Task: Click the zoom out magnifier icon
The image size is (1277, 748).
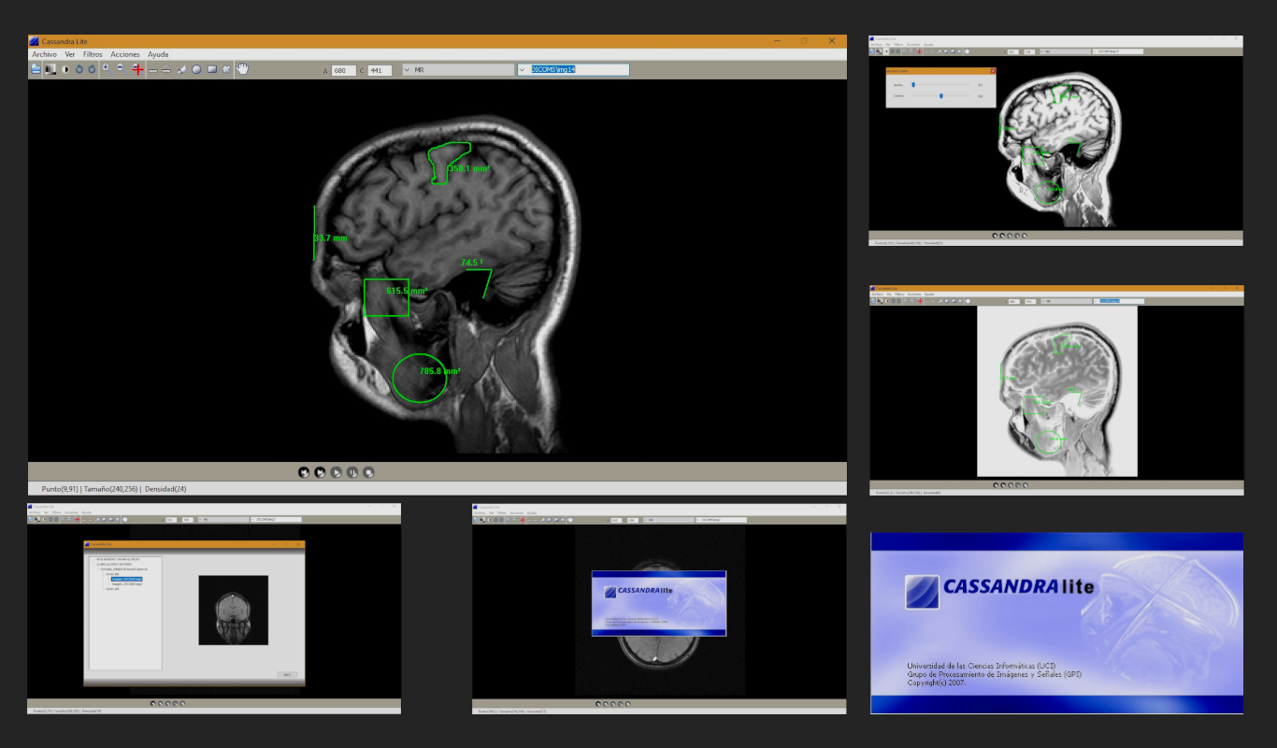Action: pyautogui.click(x=121, y=69)
